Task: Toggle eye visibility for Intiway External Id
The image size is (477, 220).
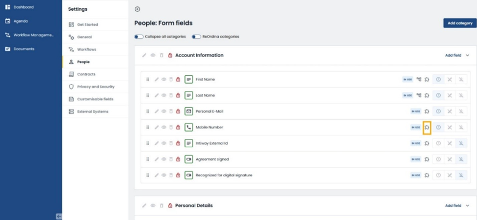Action: [x=164, y=143]
